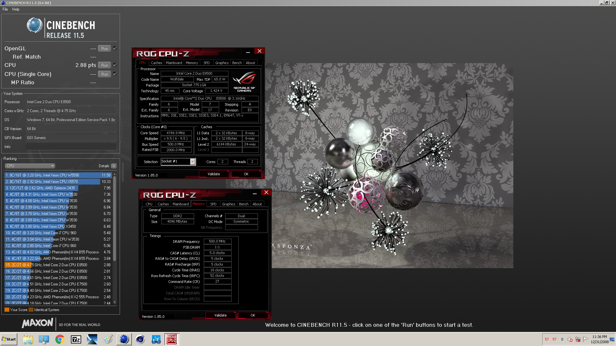Open Bench tab in upper CPU-Z window
Viewport: 616px width, 346px height.
point(237,63)
